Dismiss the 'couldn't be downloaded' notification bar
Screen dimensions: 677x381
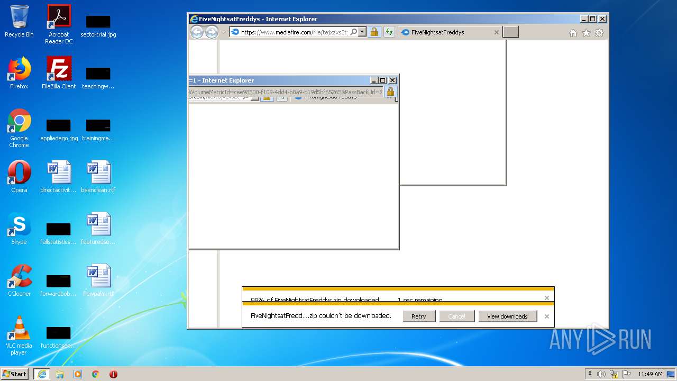click(546, 316)
